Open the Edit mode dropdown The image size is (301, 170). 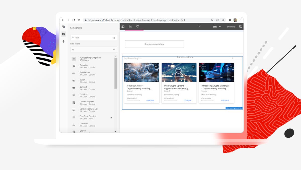(x=216, y=26)
